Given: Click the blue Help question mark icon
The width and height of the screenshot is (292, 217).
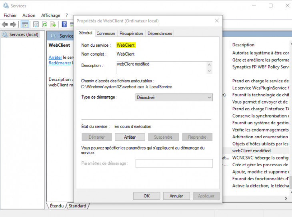Looking at the screenshot, I should click(x=64, y=24).
